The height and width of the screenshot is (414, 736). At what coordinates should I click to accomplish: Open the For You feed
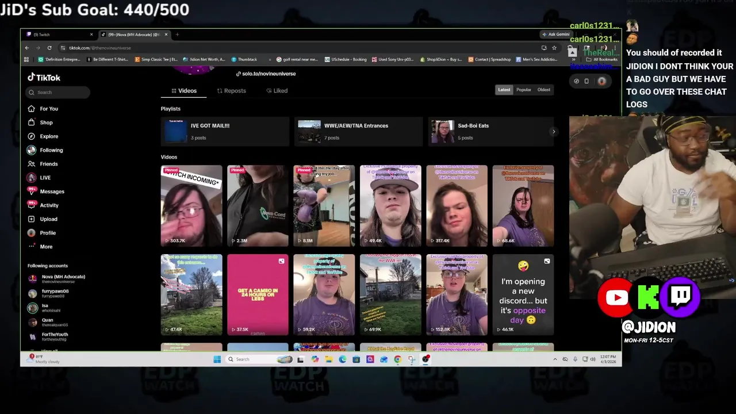coord(43,109)
